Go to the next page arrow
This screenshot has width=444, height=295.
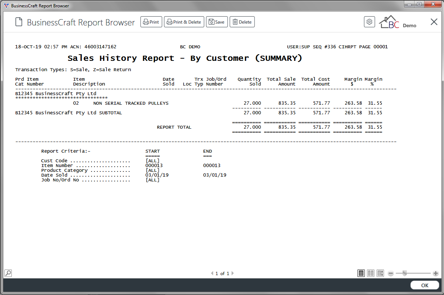[x=233, y=274]
